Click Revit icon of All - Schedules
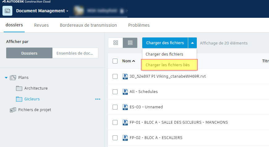 tap(125, 92)
